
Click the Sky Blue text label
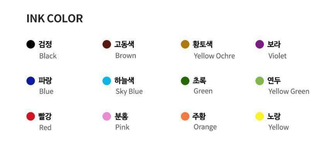click(129, 91)
